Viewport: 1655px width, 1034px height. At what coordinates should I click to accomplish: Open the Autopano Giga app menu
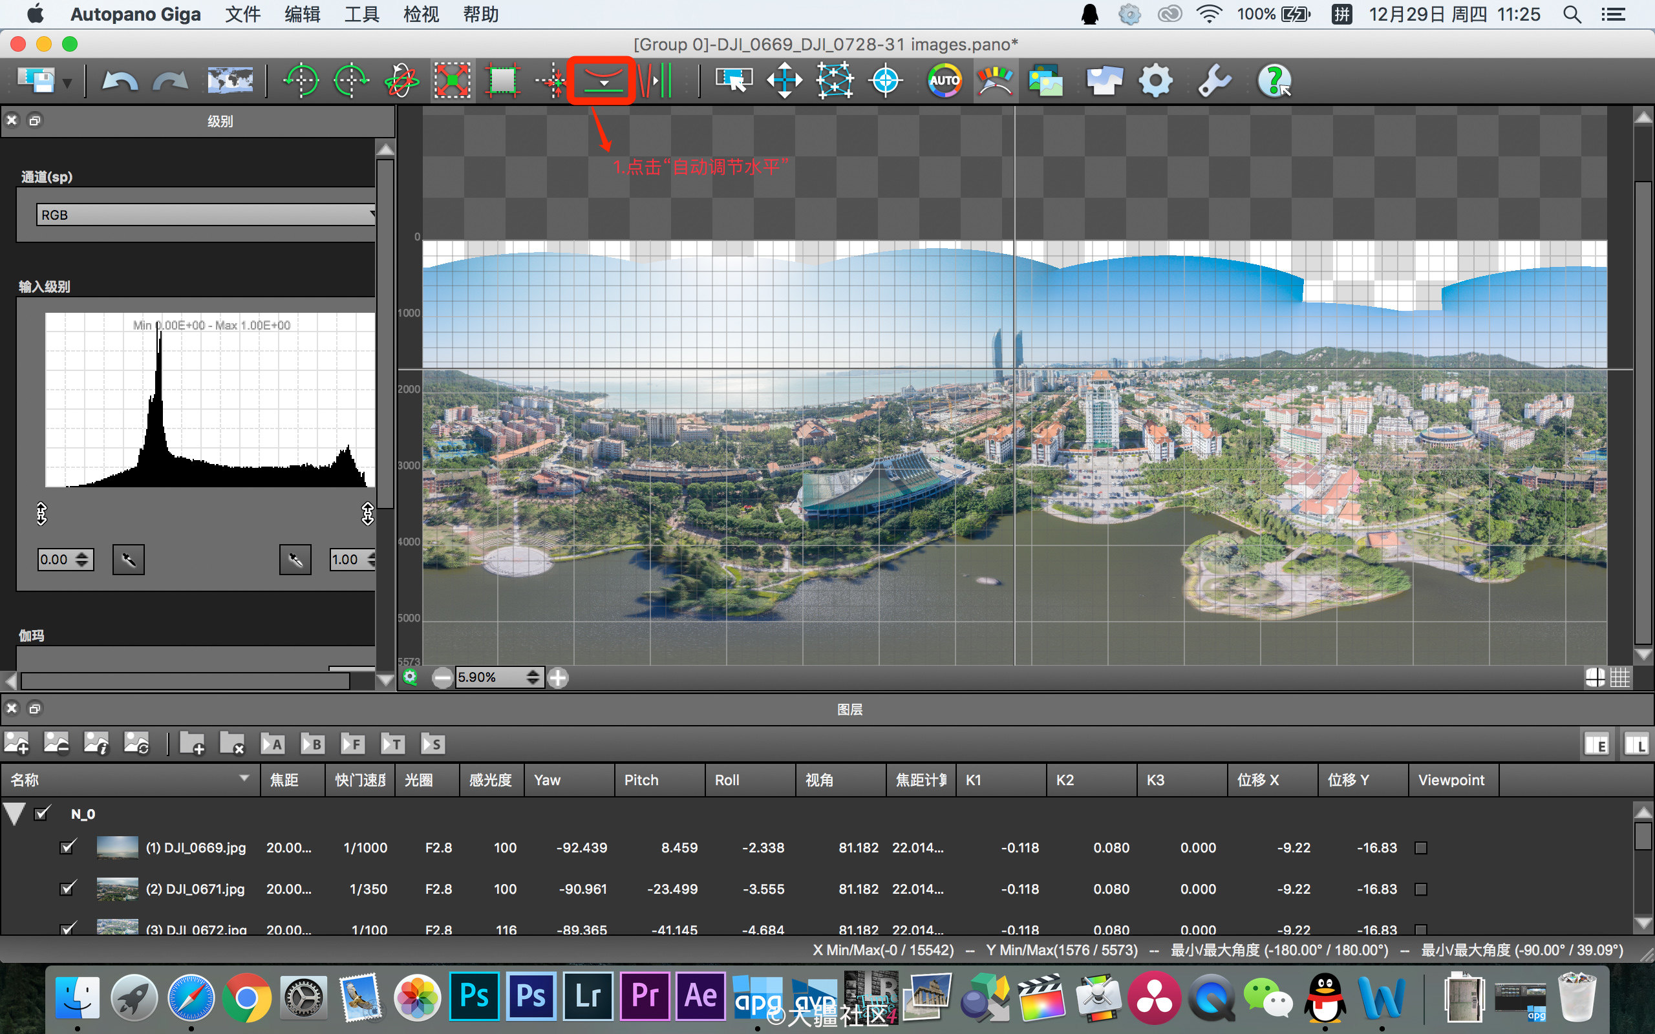pos(135,14)
